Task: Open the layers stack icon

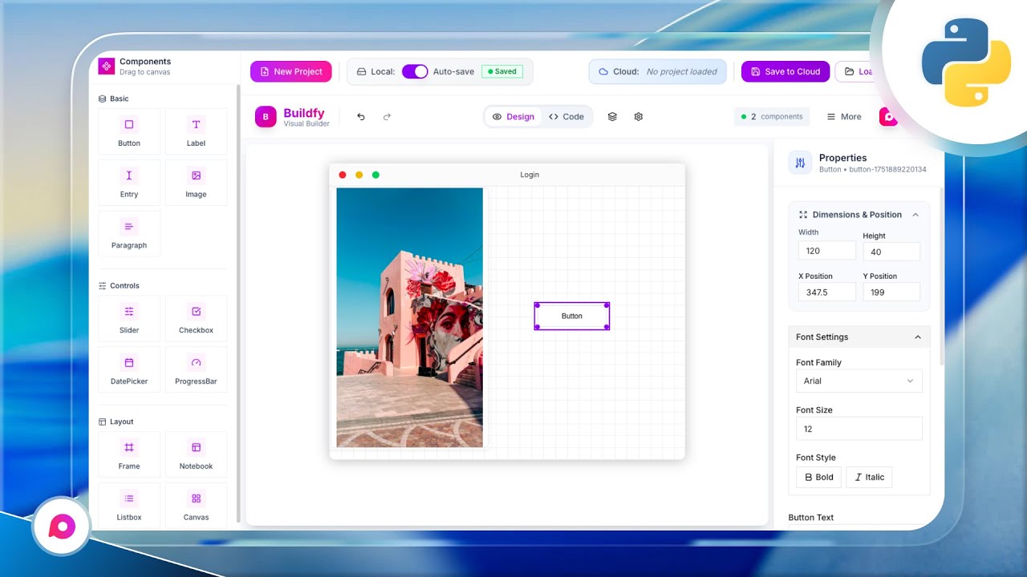Action: [x=612, y=117]
